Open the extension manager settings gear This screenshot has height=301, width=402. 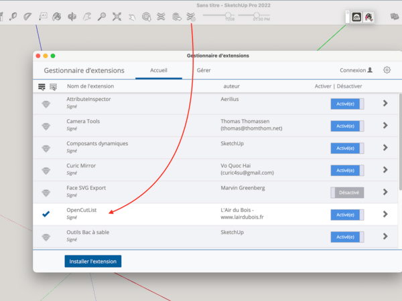click(387, 70)
